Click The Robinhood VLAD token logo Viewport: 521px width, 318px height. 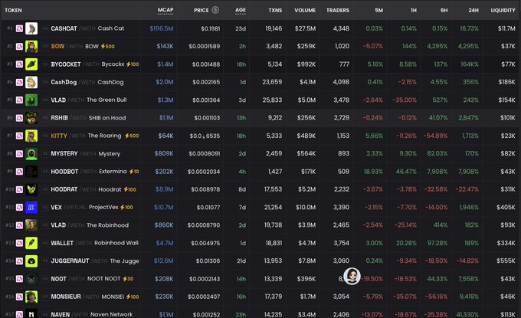pyautogui.click(x=31, y=225)
